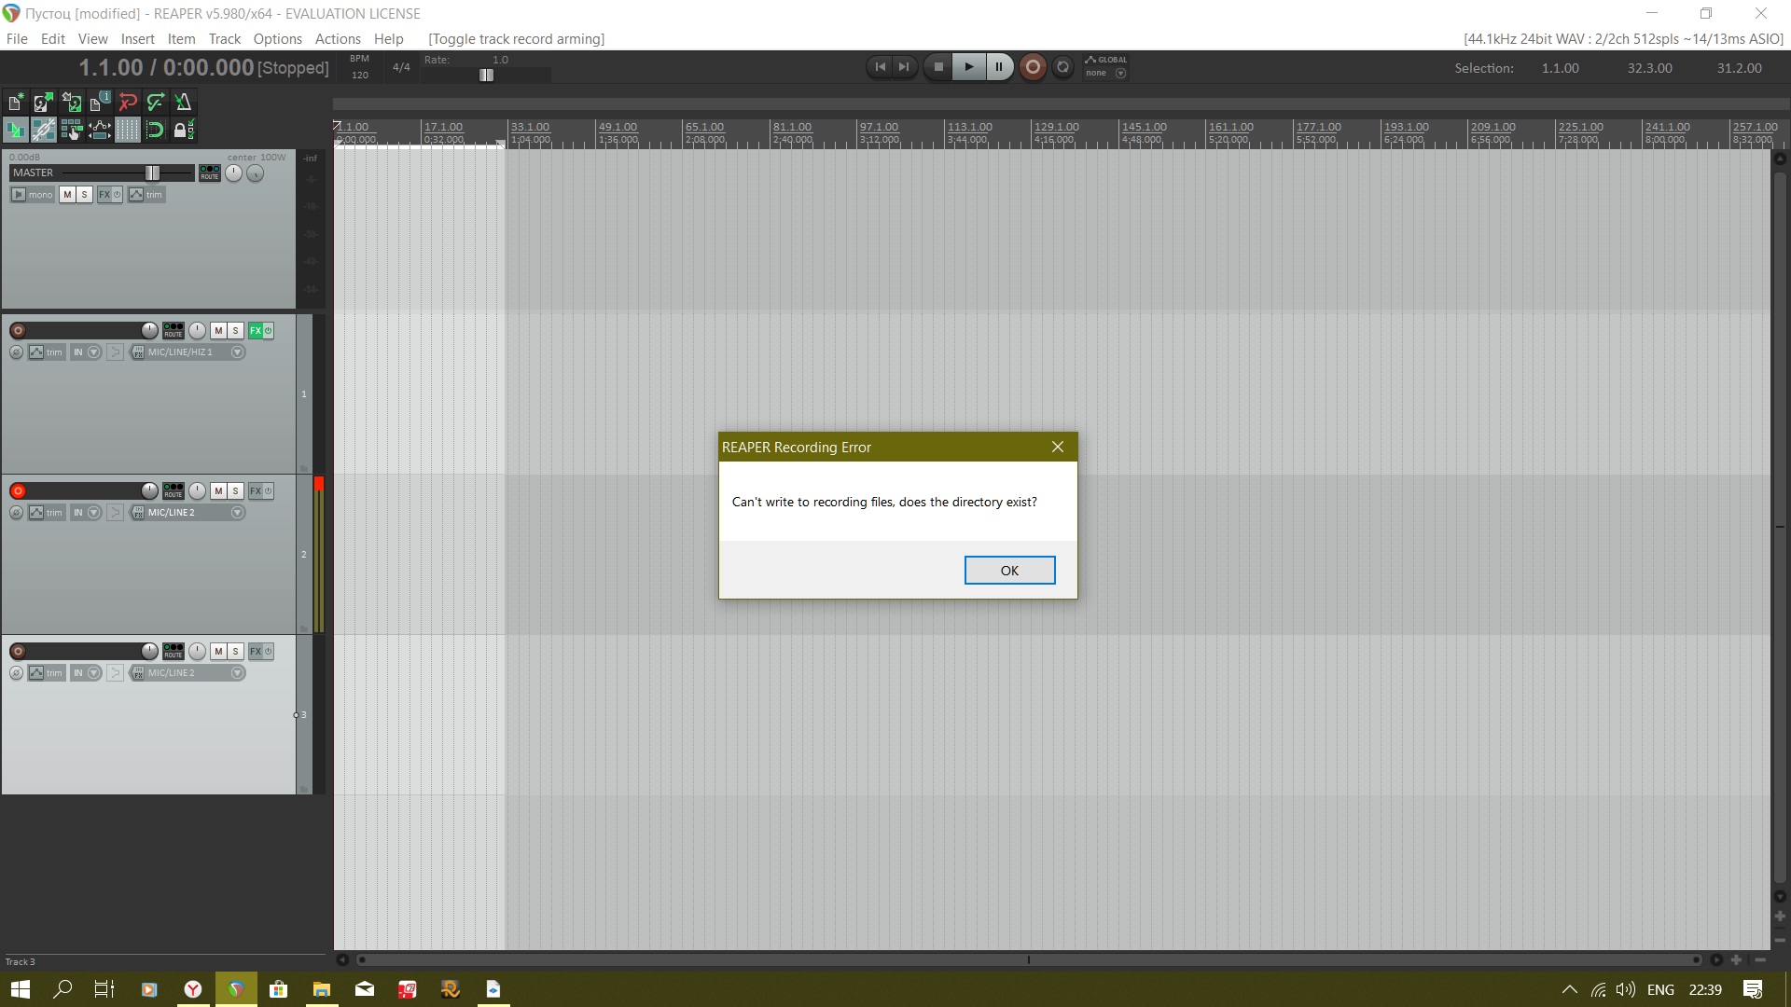
Task: Mute track 1 with M button
Action: (218, 331)
